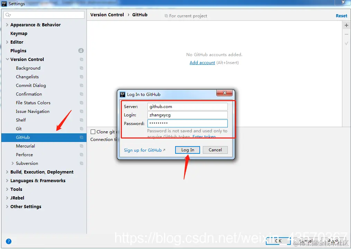The width and height of the screenshot is (351, 249).
Task: Click project-level icon beside Commit Dialog
Action: 81,85
